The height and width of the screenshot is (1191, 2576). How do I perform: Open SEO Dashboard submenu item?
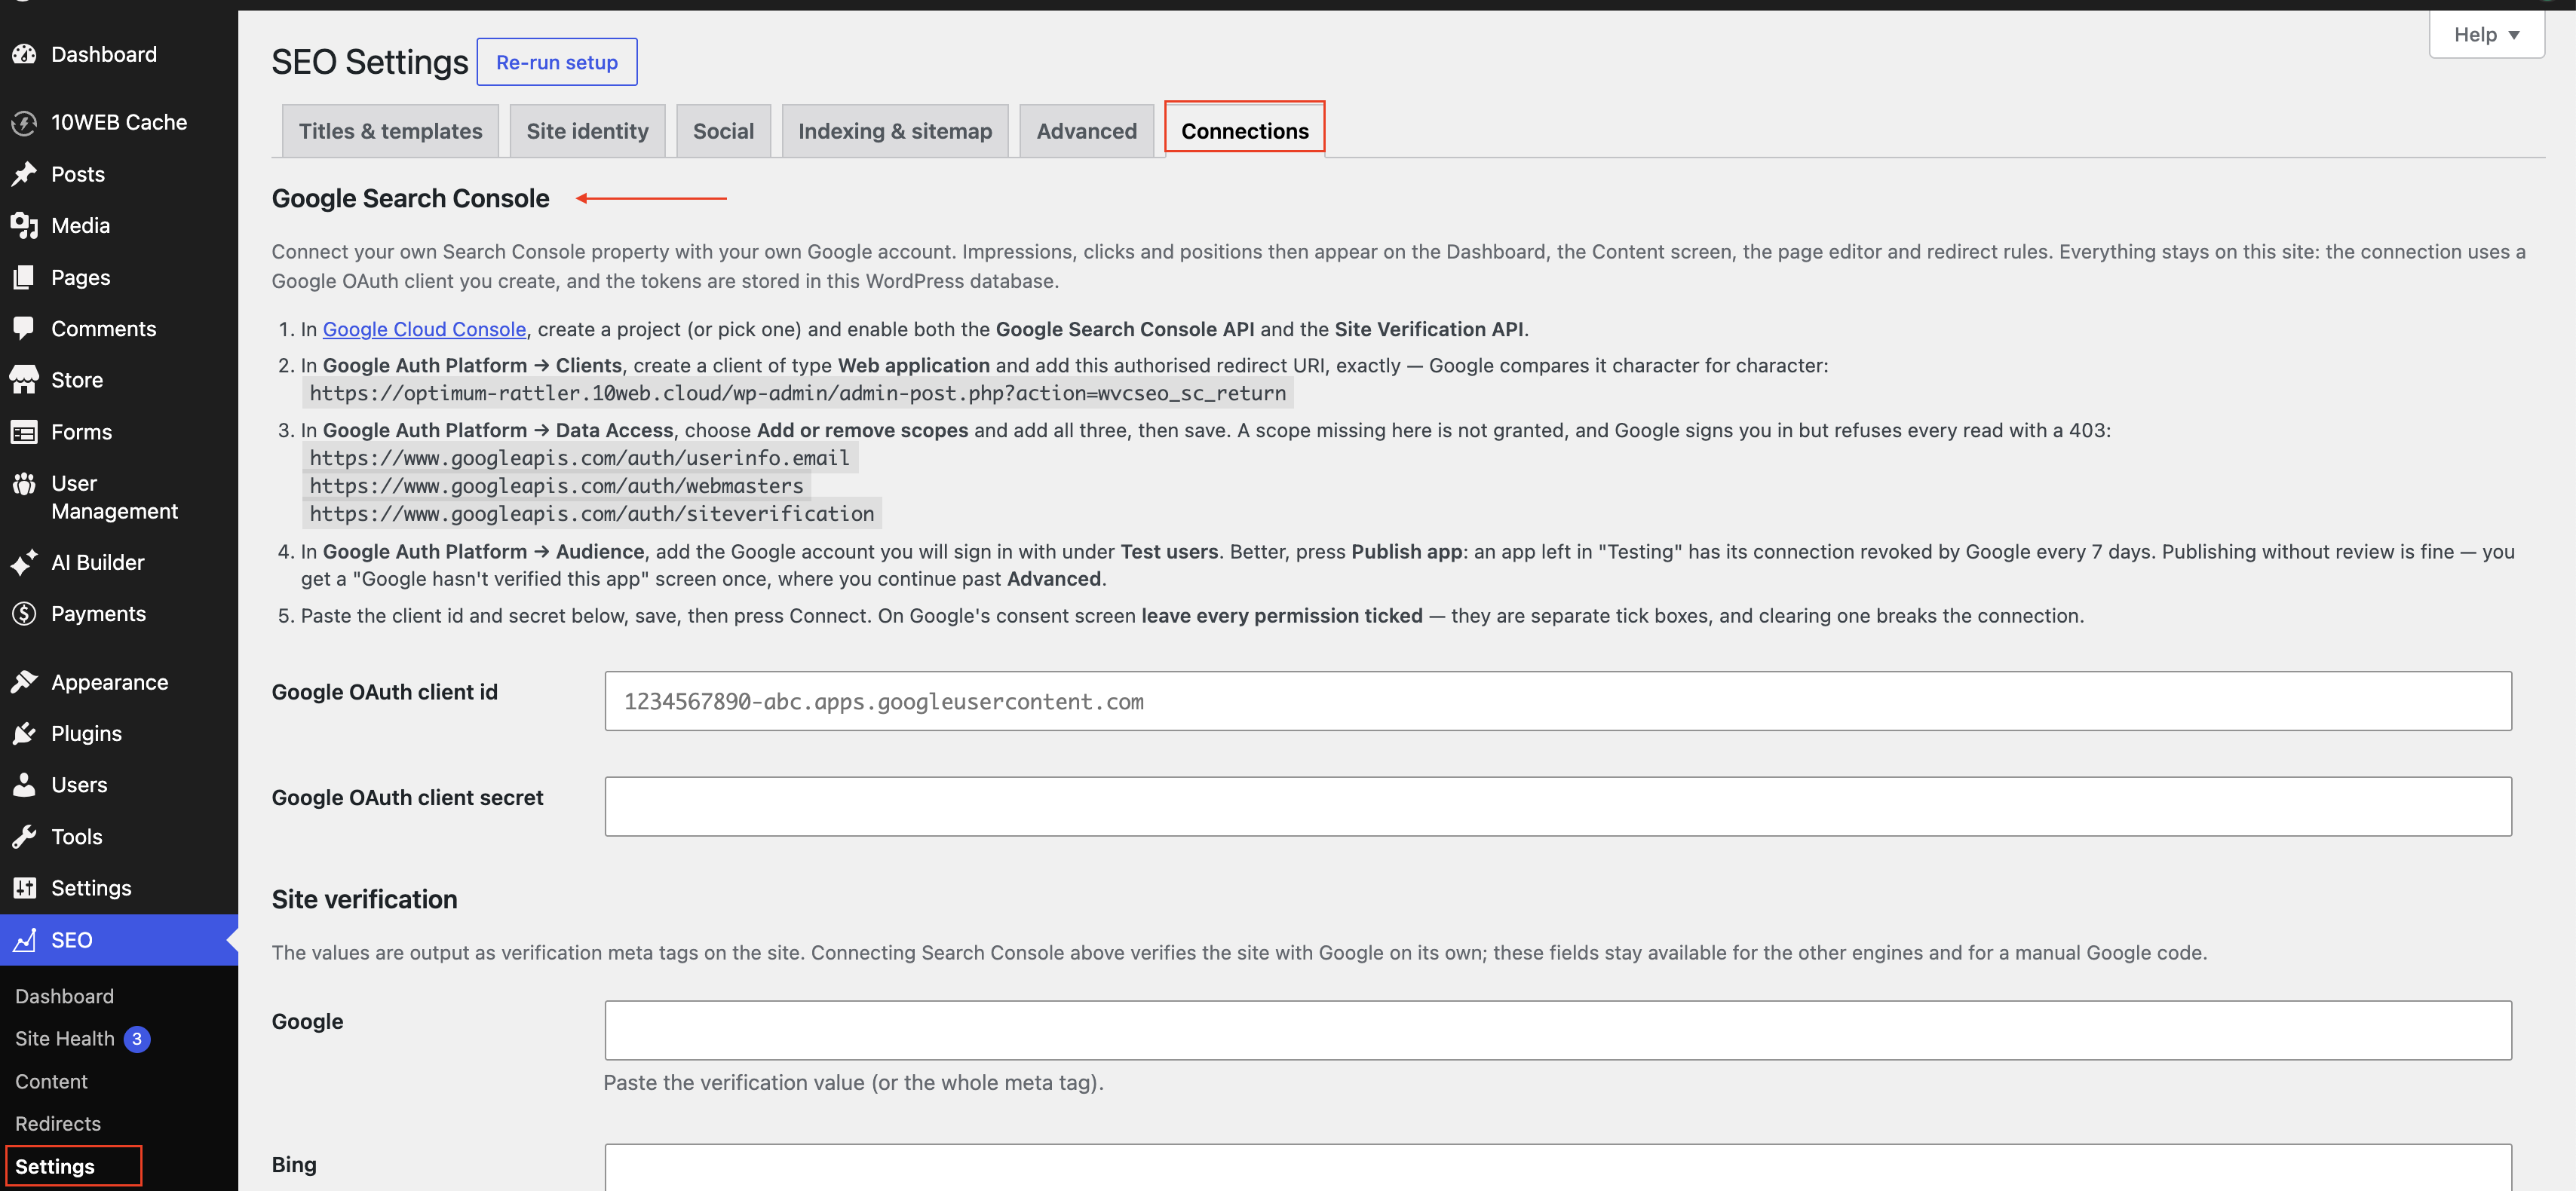click(x=64, y=996)
